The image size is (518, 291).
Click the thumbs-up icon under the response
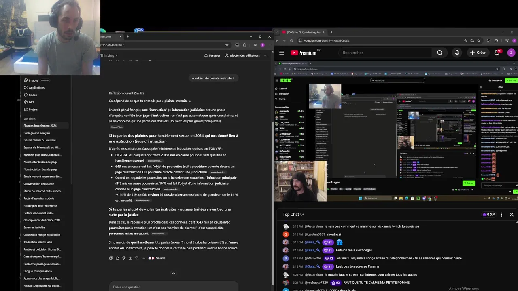[x=117, y=258]
